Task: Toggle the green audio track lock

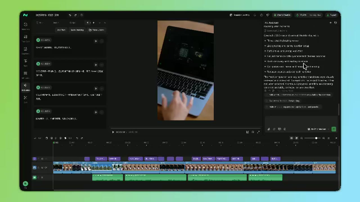Action: click(39, 177)
